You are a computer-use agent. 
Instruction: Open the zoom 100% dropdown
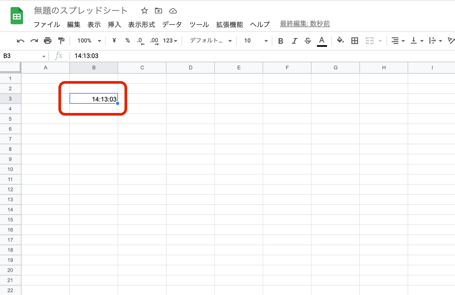pyautogui.click(x=89, y=41)
